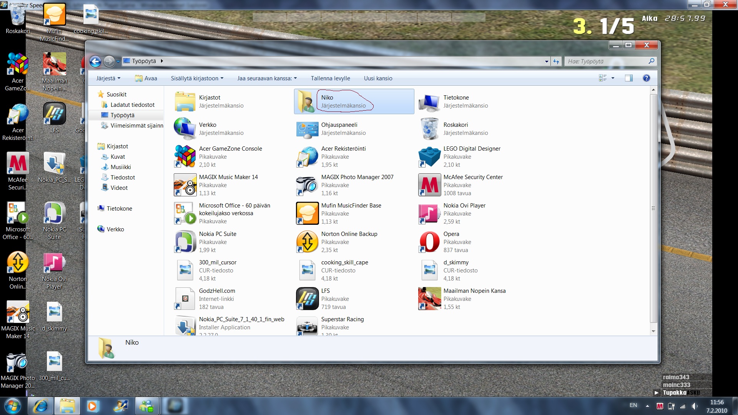Click Uusi kansio toolbar button

(378, 78)
